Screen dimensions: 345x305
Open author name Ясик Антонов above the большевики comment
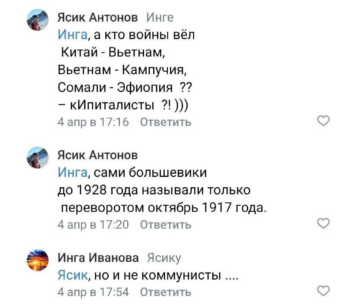point(98,154)
